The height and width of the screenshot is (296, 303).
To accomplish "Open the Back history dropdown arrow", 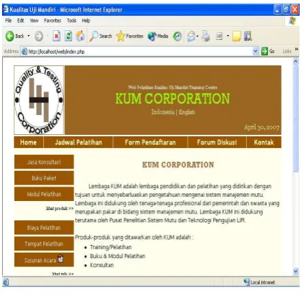I will (29, 36).
